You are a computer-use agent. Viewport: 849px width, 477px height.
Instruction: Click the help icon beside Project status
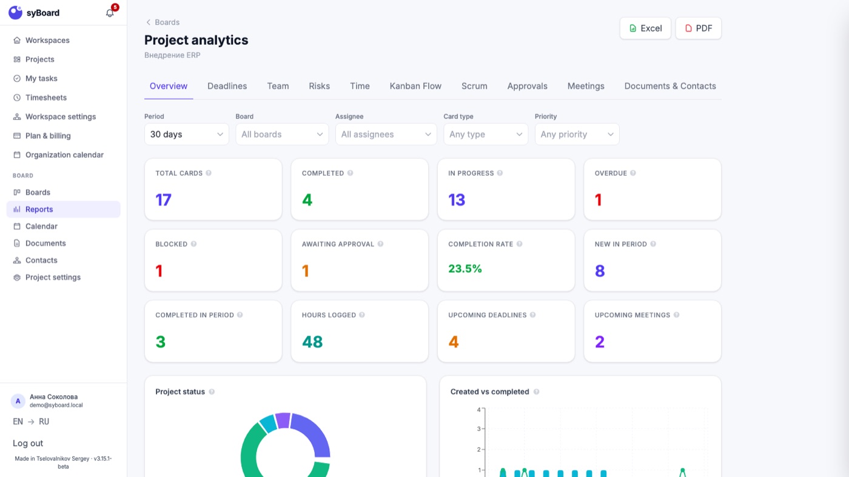pos(212,392)
